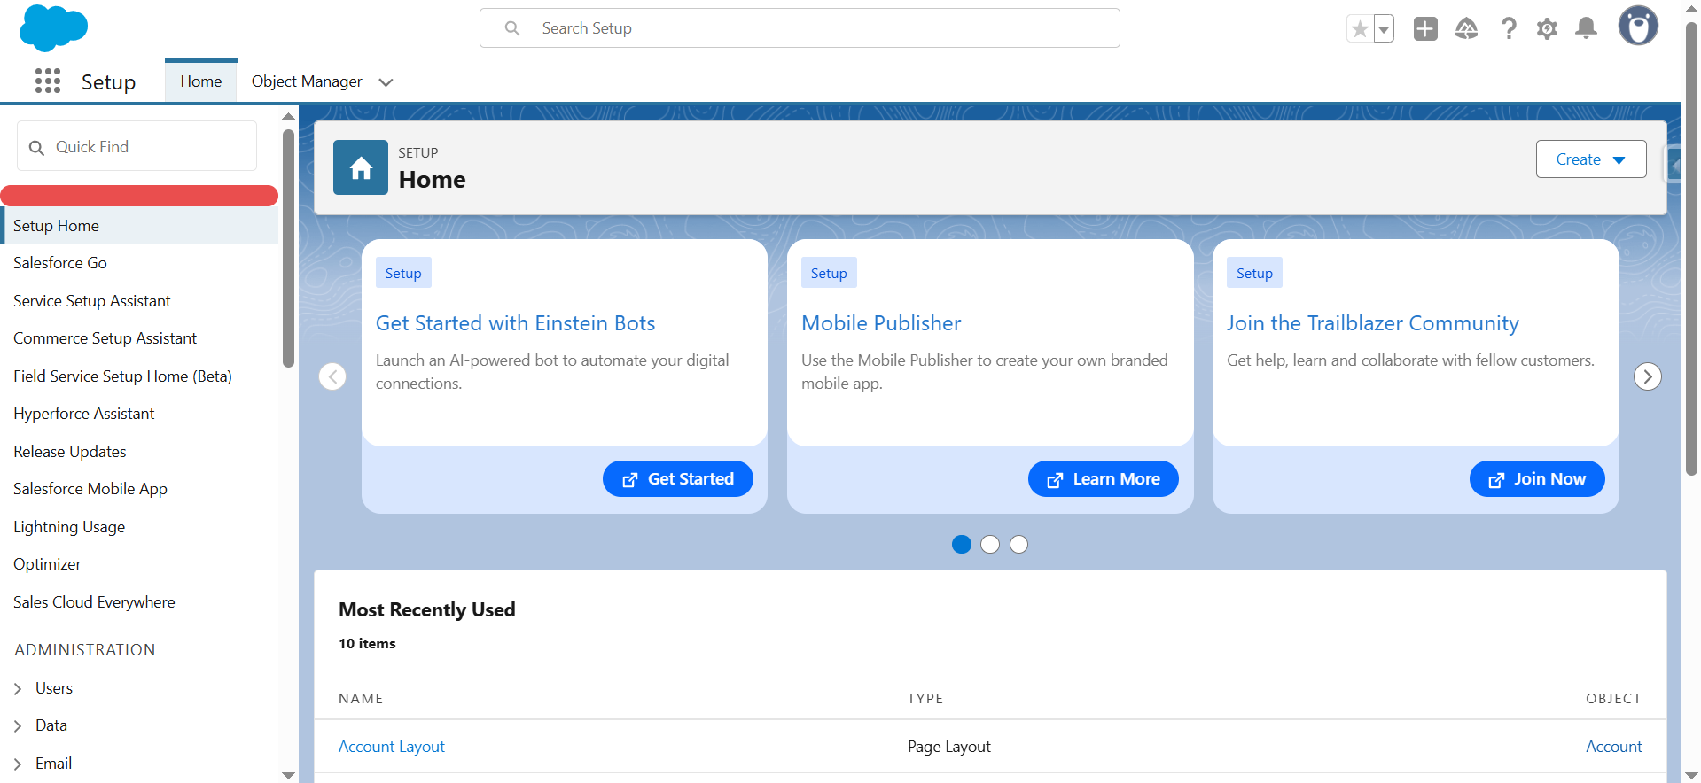Open the favorites list dropdown arrow

point(1384,29)
